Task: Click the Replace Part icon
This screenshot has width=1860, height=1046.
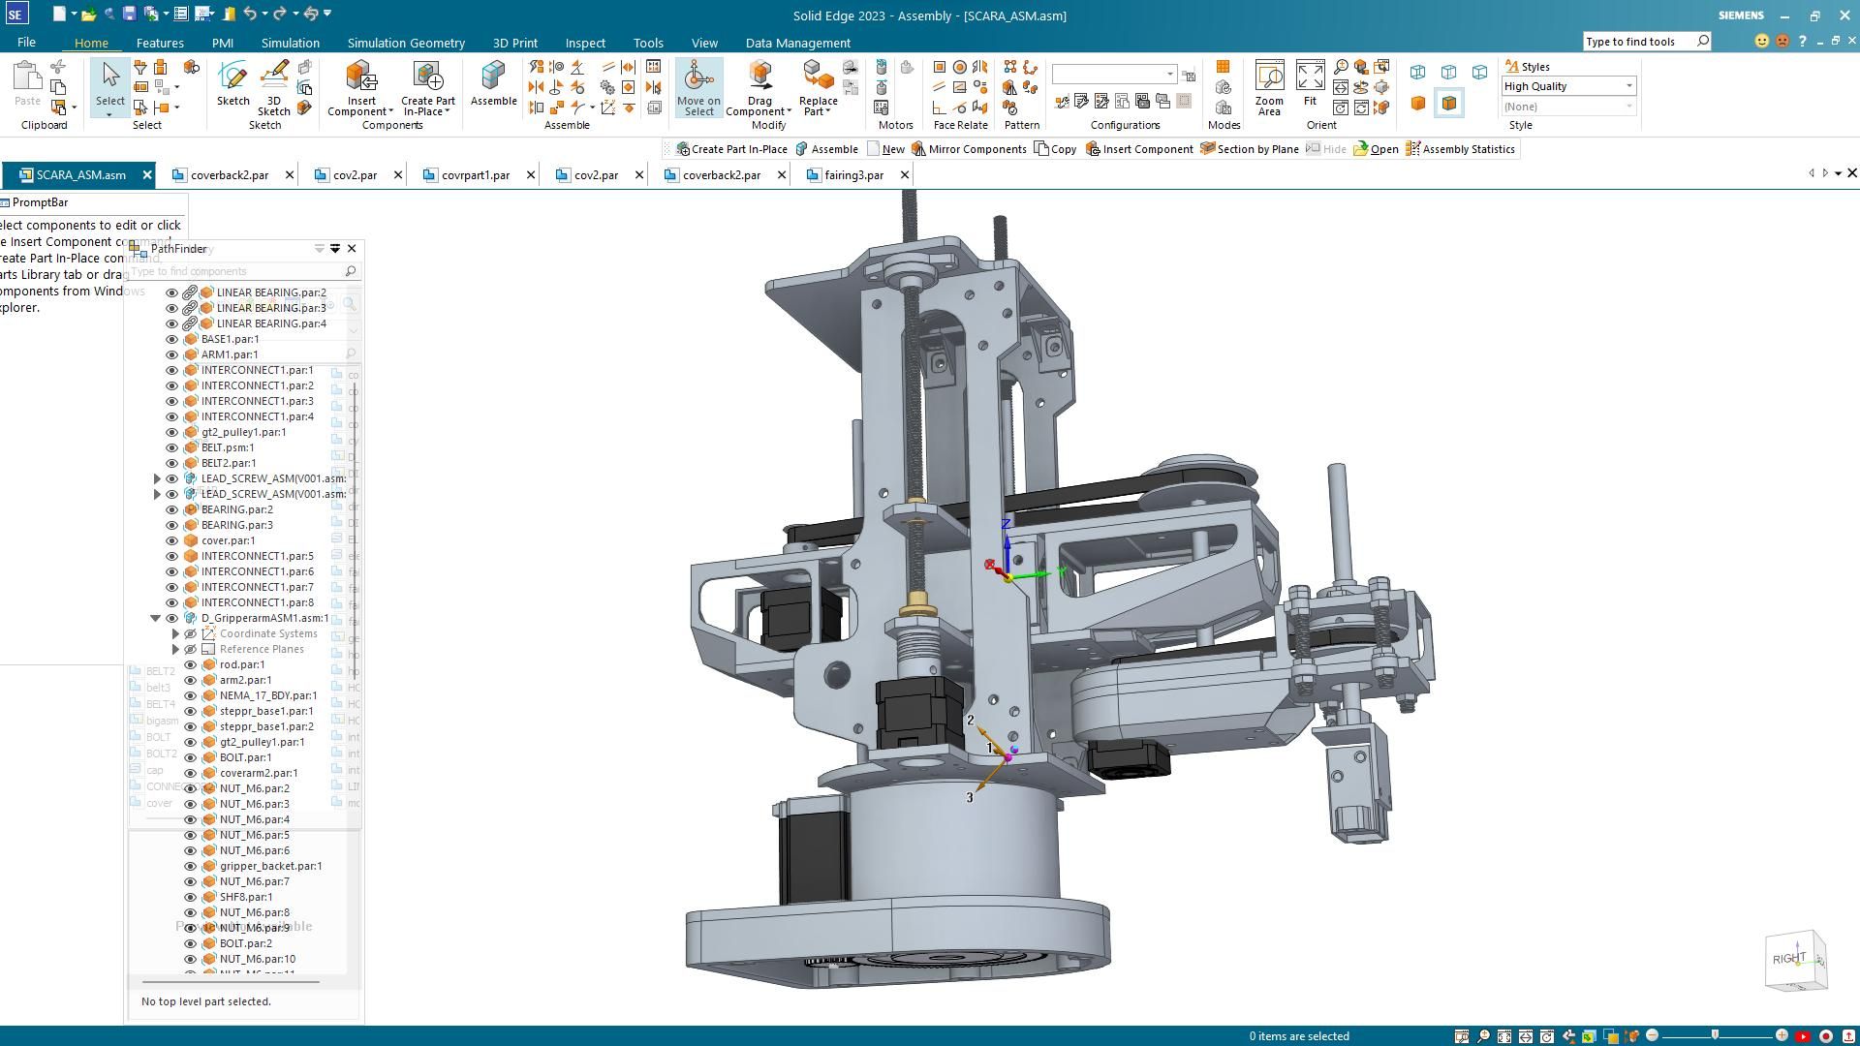Action: tap(818, 76)
